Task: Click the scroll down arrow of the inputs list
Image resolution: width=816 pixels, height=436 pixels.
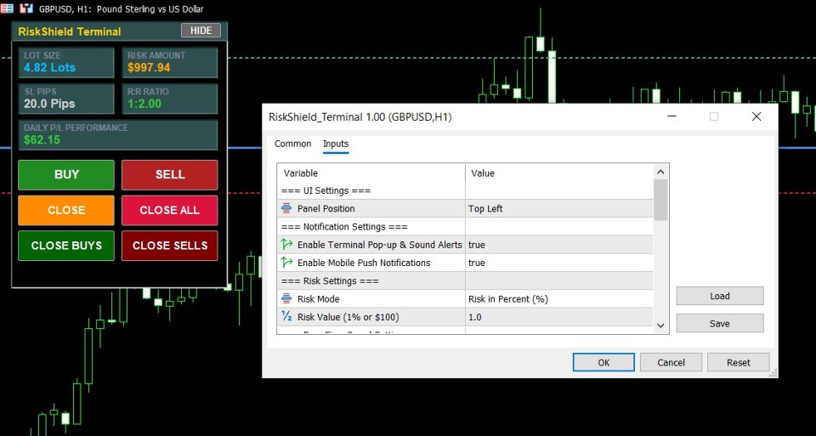Action: pyautogui.click(x=660, y=326)
